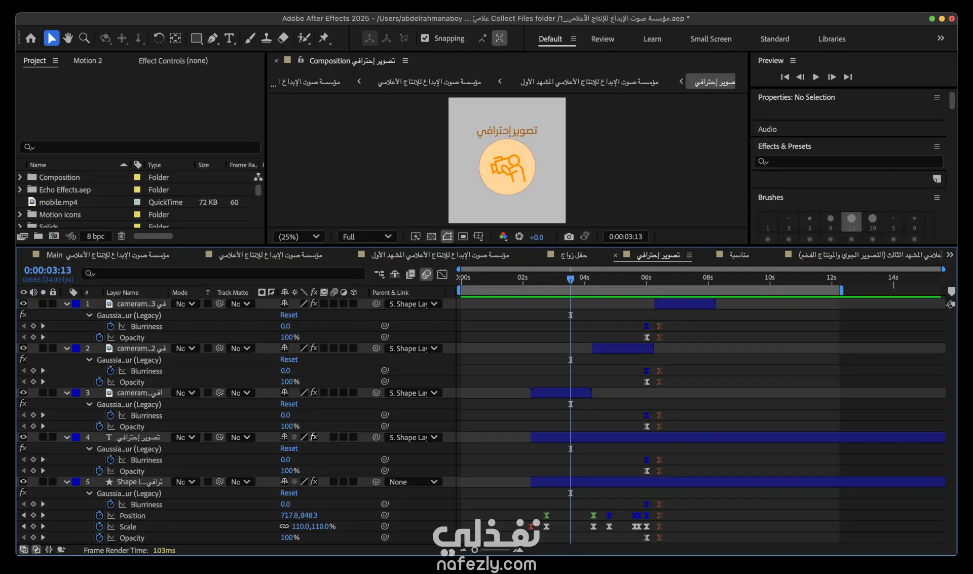Click Reset on layer 1 Gaussian Blur

click(289, 315)
